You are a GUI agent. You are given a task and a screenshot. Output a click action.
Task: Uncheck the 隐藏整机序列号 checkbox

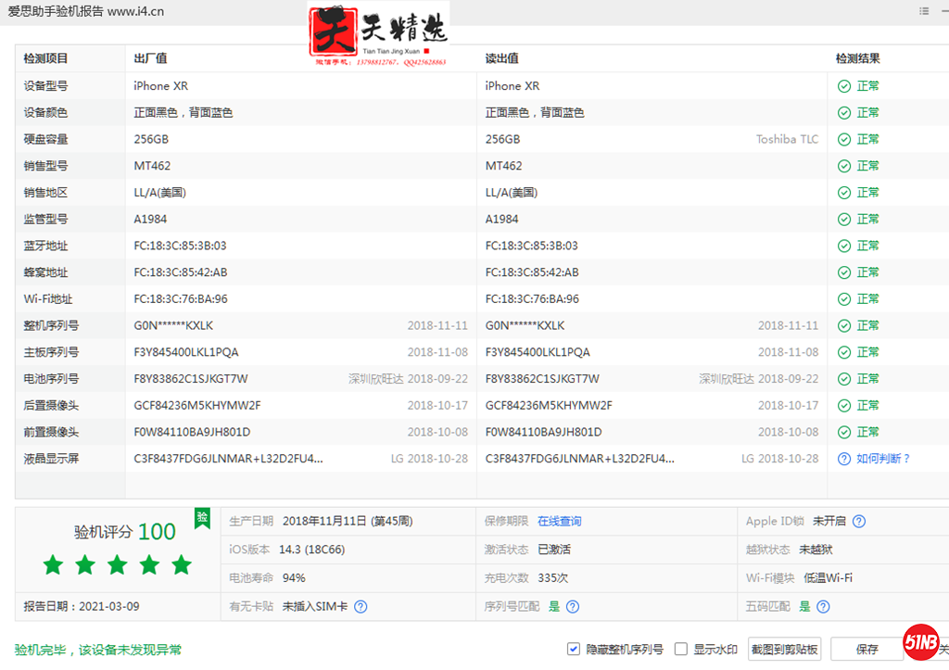click(575, 650)
